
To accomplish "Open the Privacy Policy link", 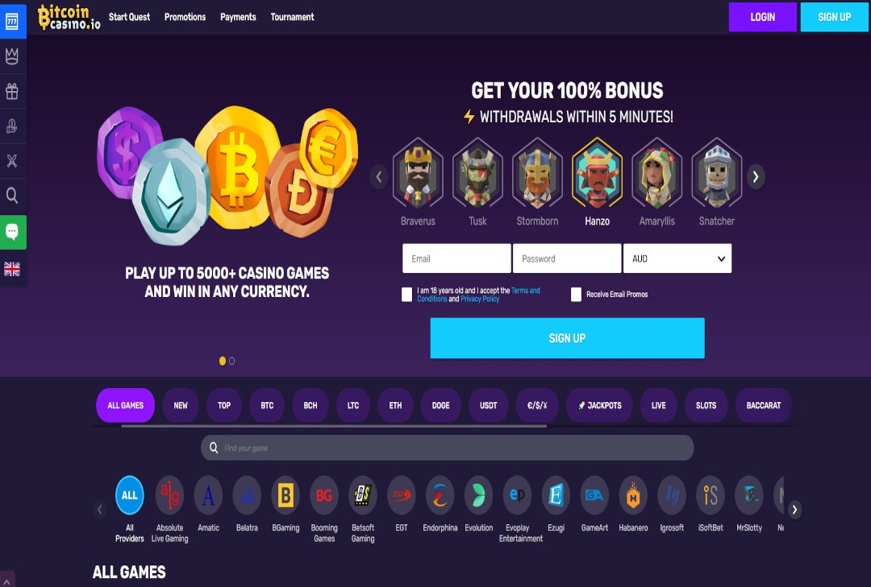I will (480, 299).
